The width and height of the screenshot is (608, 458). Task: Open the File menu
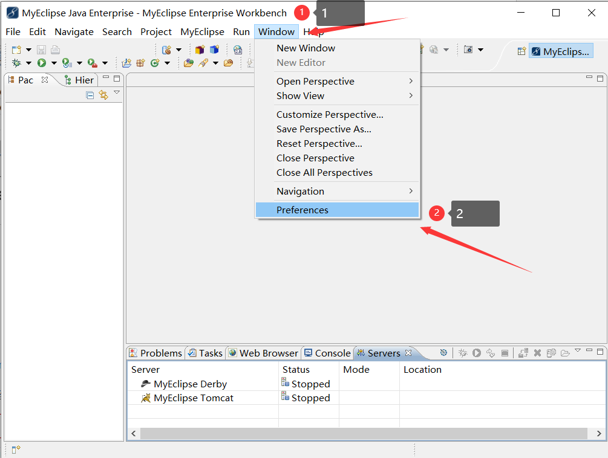13,32
